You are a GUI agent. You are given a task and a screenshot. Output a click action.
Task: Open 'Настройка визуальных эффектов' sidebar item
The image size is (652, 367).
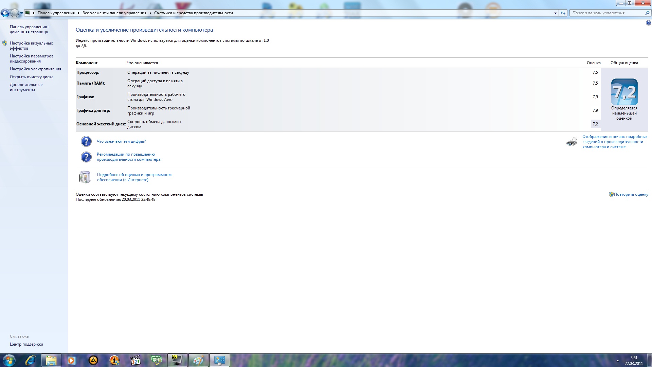coord(31,46)
